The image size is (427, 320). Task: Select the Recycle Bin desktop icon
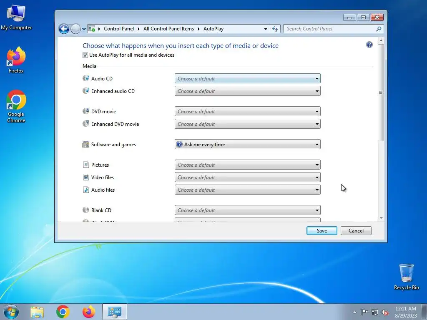click(x=406, y=277)
